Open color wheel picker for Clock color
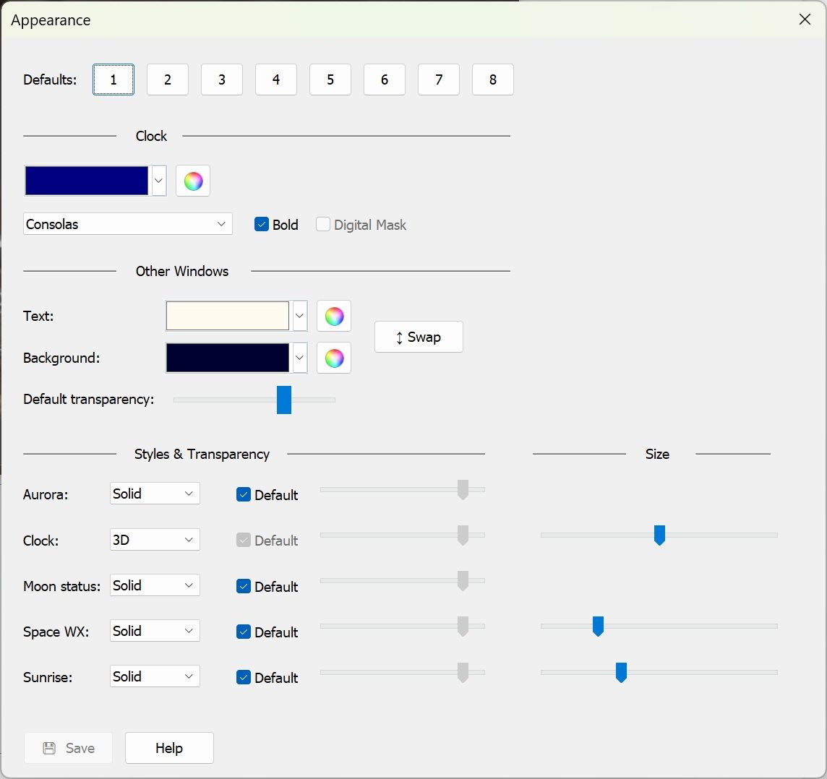827x779 pixels. coord(193,181)
